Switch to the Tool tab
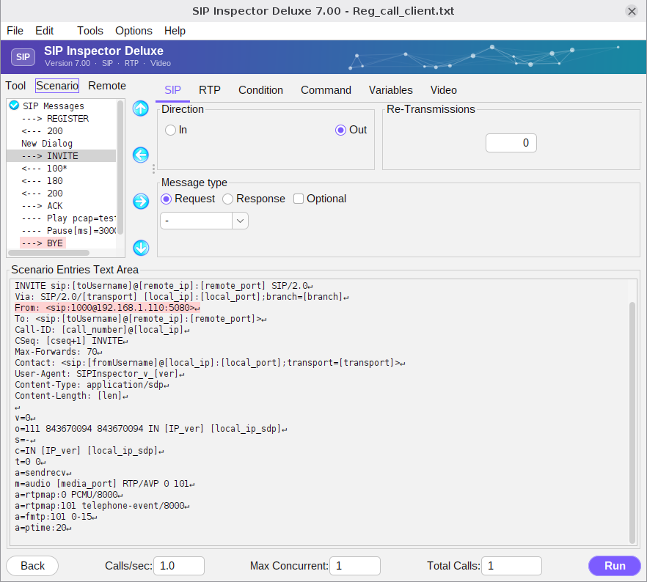 point(15,86)
